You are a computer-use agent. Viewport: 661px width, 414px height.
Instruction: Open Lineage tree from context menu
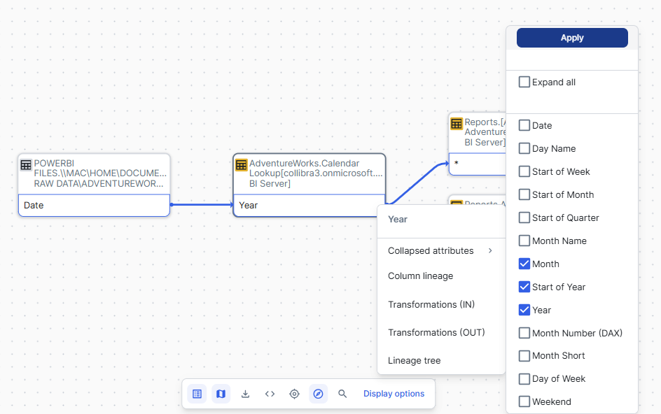[x=414, y=361]
